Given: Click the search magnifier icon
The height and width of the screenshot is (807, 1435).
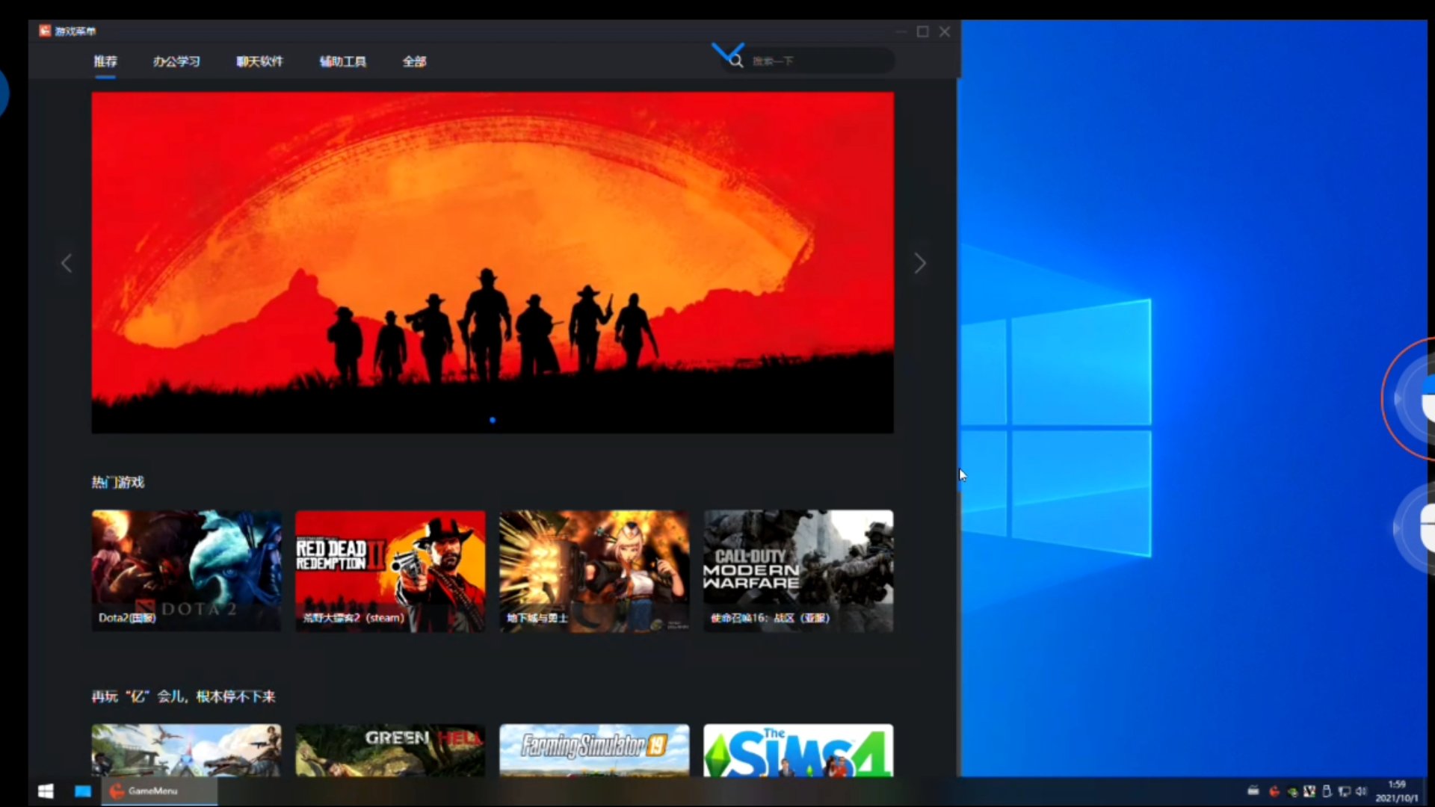Looking at the screenshot, I should pyautogui.click(x=736, y=61).
